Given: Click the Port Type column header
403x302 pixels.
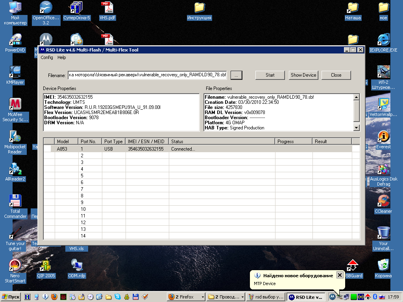Looking at the screenshot, I should 113,142.
